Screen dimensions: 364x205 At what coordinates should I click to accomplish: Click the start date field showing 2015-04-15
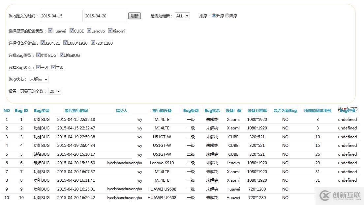tap(61, 15)
